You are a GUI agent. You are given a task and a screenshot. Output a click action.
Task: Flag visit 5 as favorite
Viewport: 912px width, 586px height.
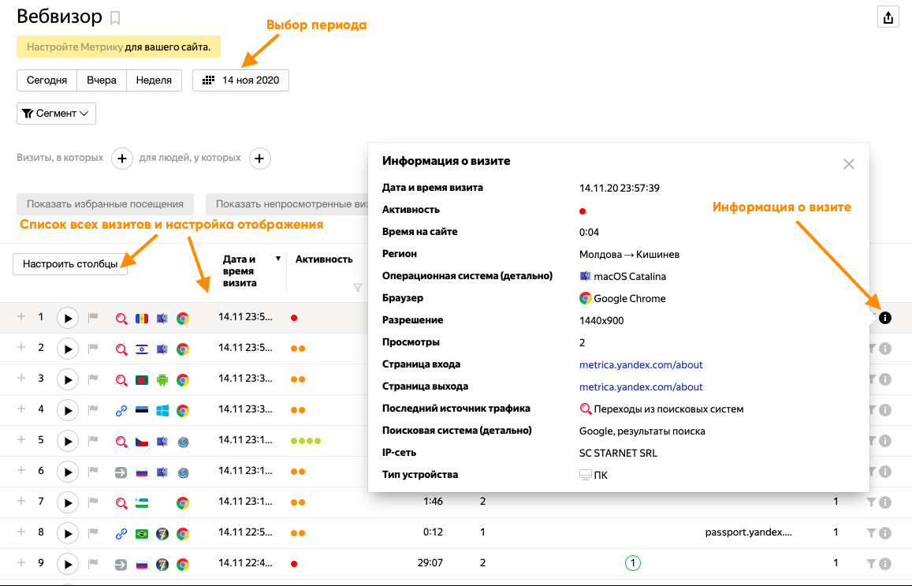coord(93,441)
